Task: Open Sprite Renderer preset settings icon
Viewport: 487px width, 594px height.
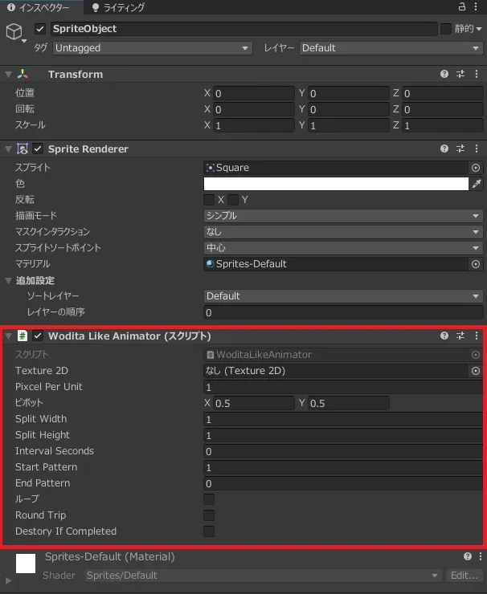Action: 460,148
